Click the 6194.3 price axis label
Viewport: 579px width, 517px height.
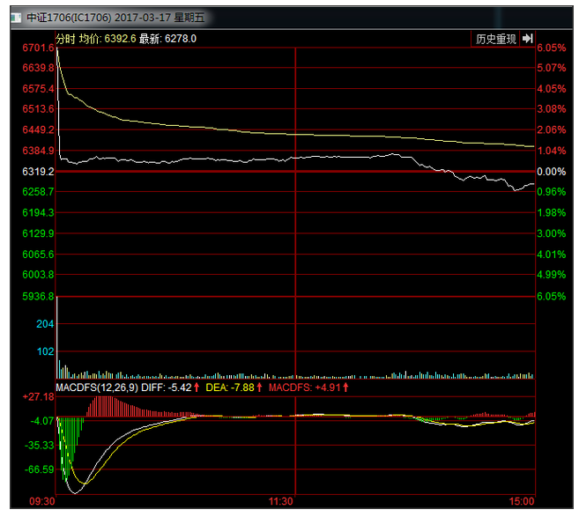(x=38, y=212)
